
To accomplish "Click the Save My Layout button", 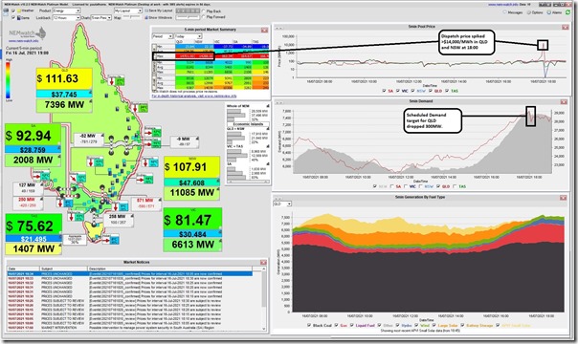I will tap(160, 11).
